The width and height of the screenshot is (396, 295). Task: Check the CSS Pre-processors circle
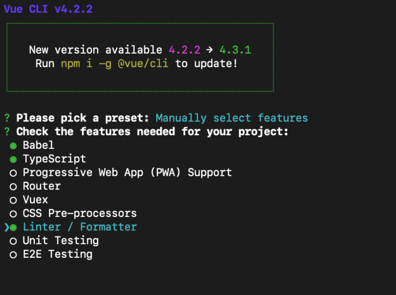click(x=13, y=214)
